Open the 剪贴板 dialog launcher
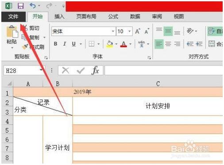The width and height of the screenshot is (224, 165). click(46, 58)
